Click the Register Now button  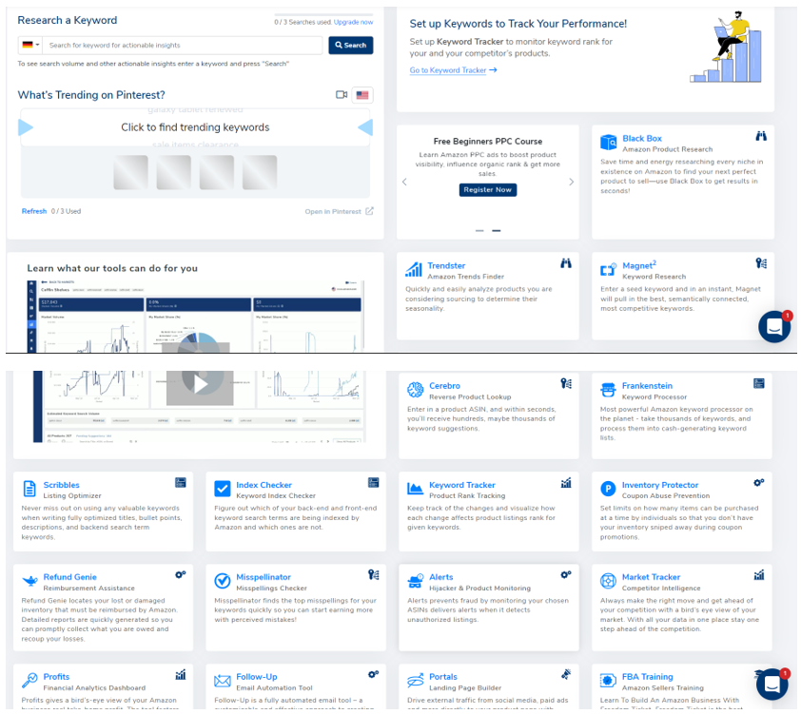[x=487, y=189]
